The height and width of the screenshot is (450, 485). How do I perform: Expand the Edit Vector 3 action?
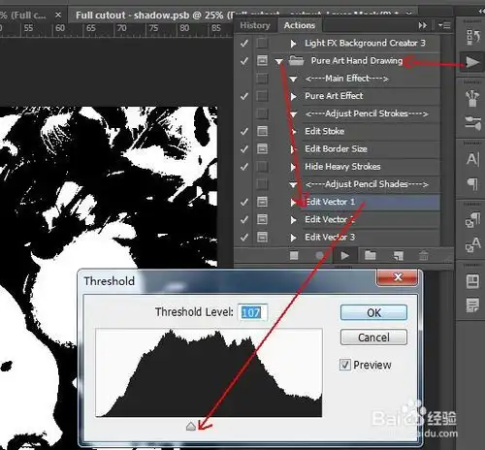click(x=293, y=238)
